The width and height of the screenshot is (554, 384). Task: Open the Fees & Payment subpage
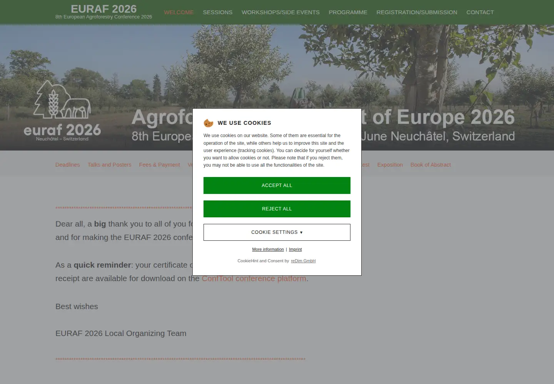click(160, 165)
